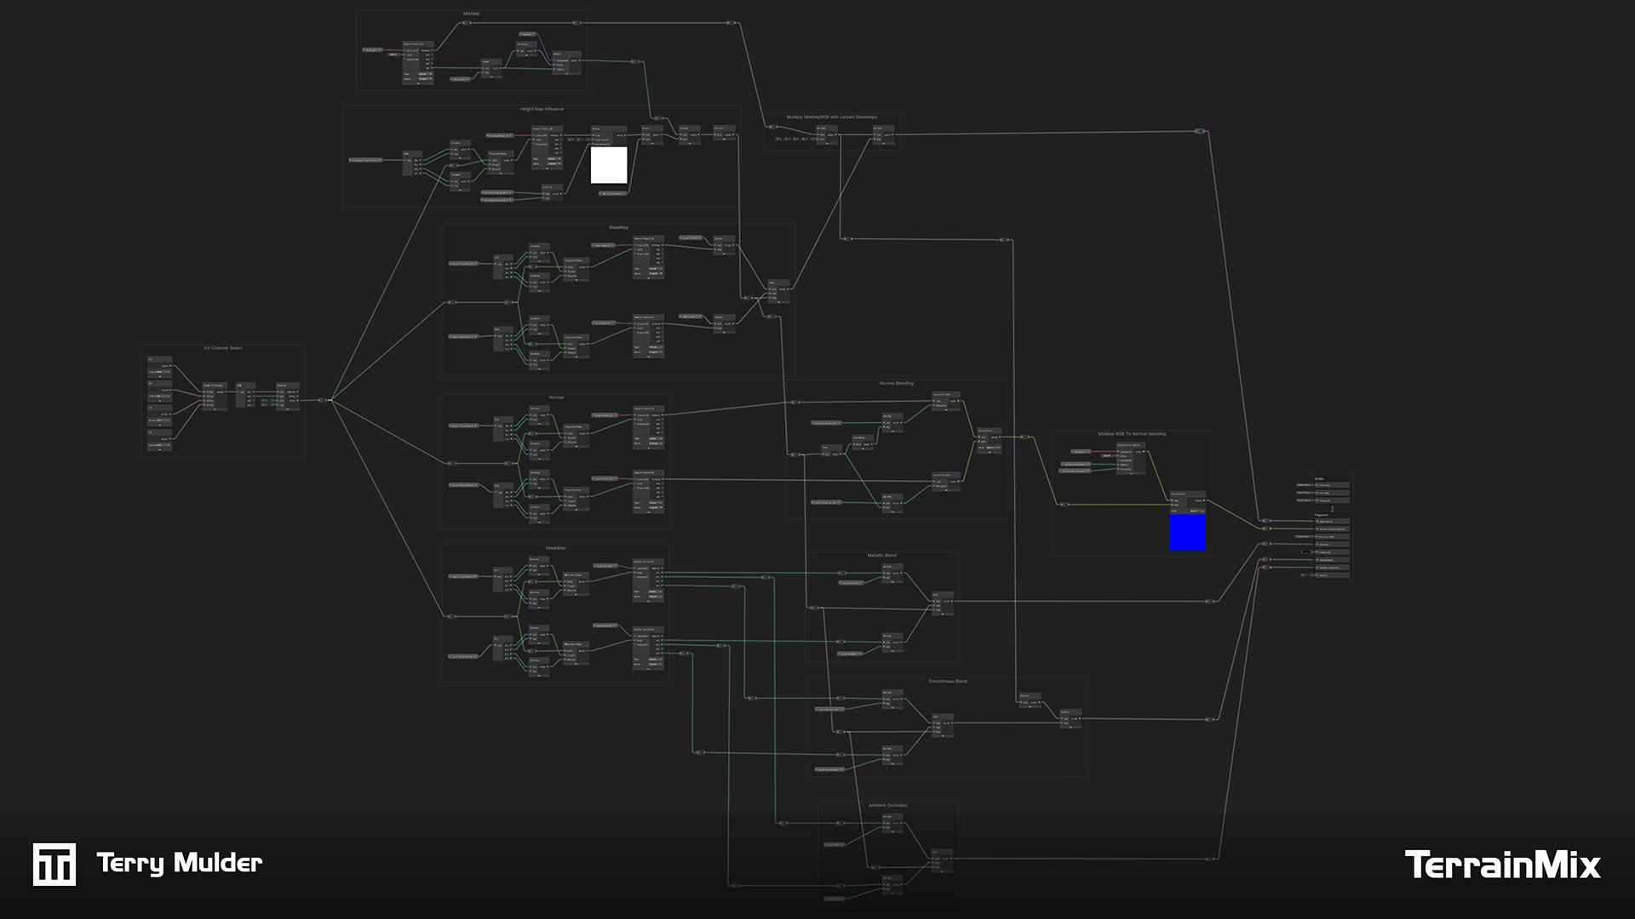Image resolution: width=1635 pixels, height=919 pixels.
Task: Collapse the UV node using its chevron in UV Channel Select
Action: point(159,377)
